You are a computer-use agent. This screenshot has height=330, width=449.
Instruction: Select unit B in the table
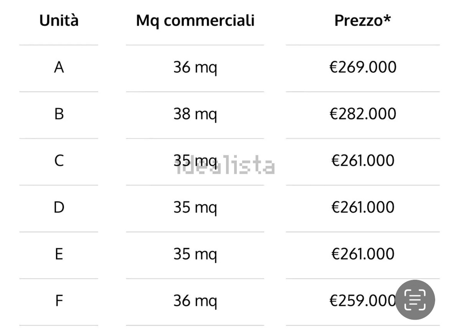coord(59,114)
